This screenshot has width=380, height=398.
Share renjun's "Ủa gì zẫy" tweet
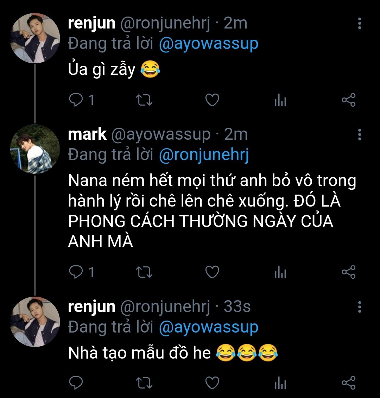click(348, 100)
